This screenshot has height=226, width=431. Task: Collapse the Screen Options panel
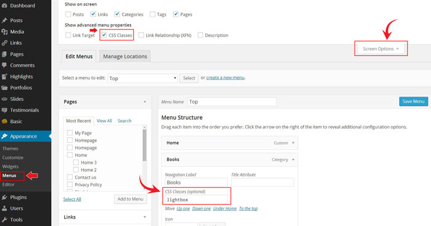coord(381,49)
